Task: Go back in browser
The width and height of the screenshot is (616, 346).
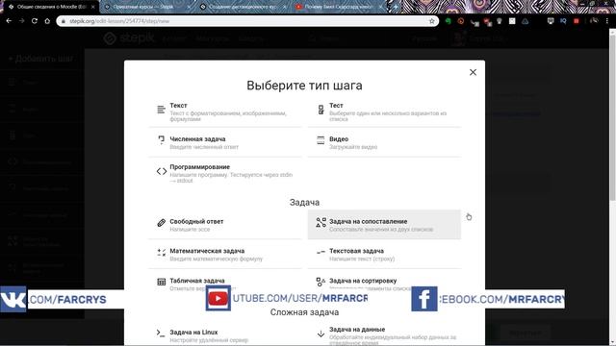Action: click(9, 21)
